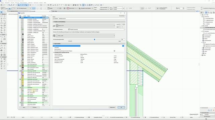Click the black swatch of the Asphalt row
Screen dimensions: 215x120
[x=23, y=34]
